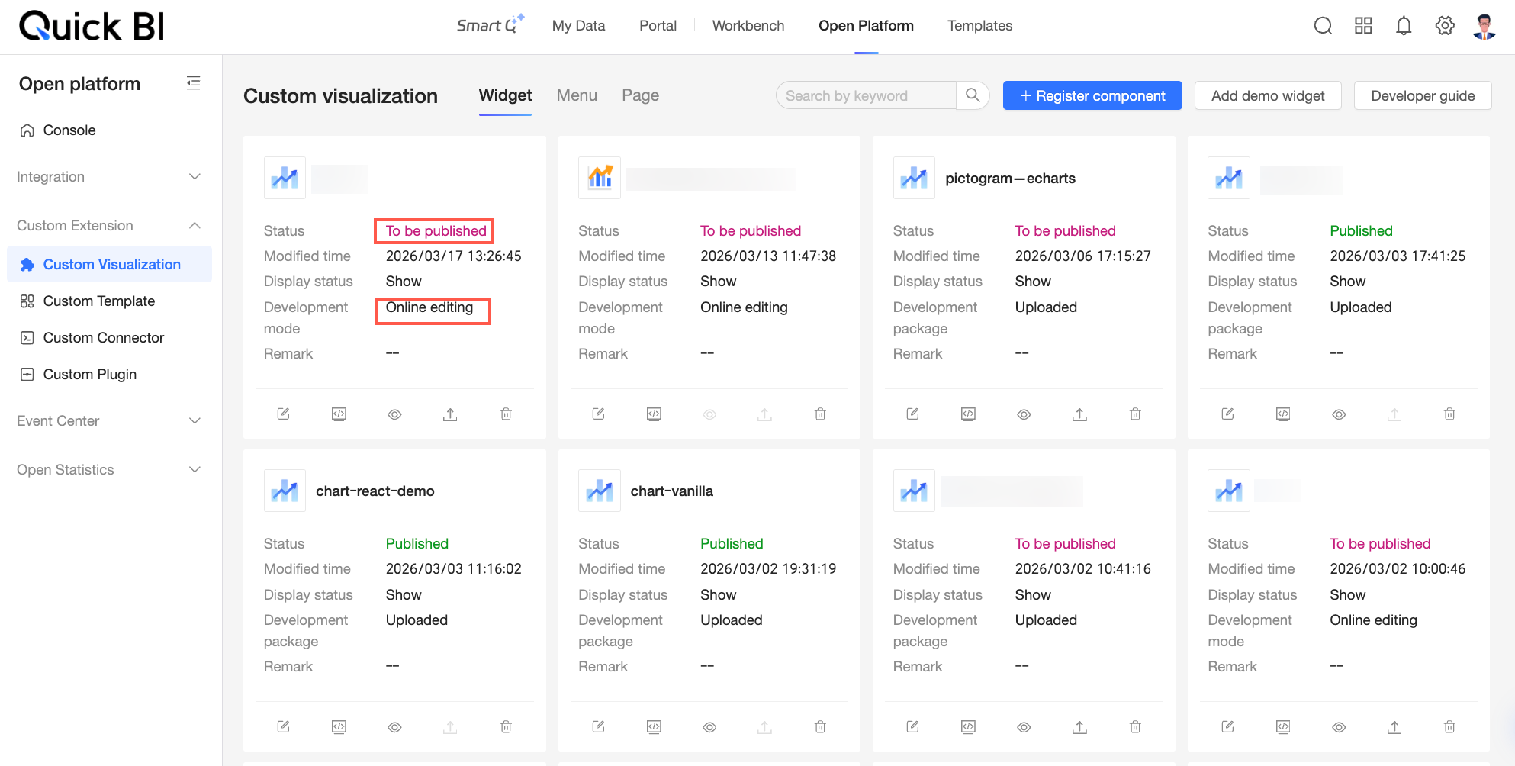The height and width of the screenshot is (766, 1515).
Task: Run the keyword search magnifier button
Action: pyautogui.click(x=973, y=95)
